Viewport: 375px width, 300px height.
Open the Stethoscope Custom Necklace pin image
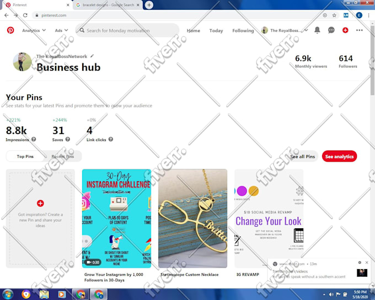193,218
